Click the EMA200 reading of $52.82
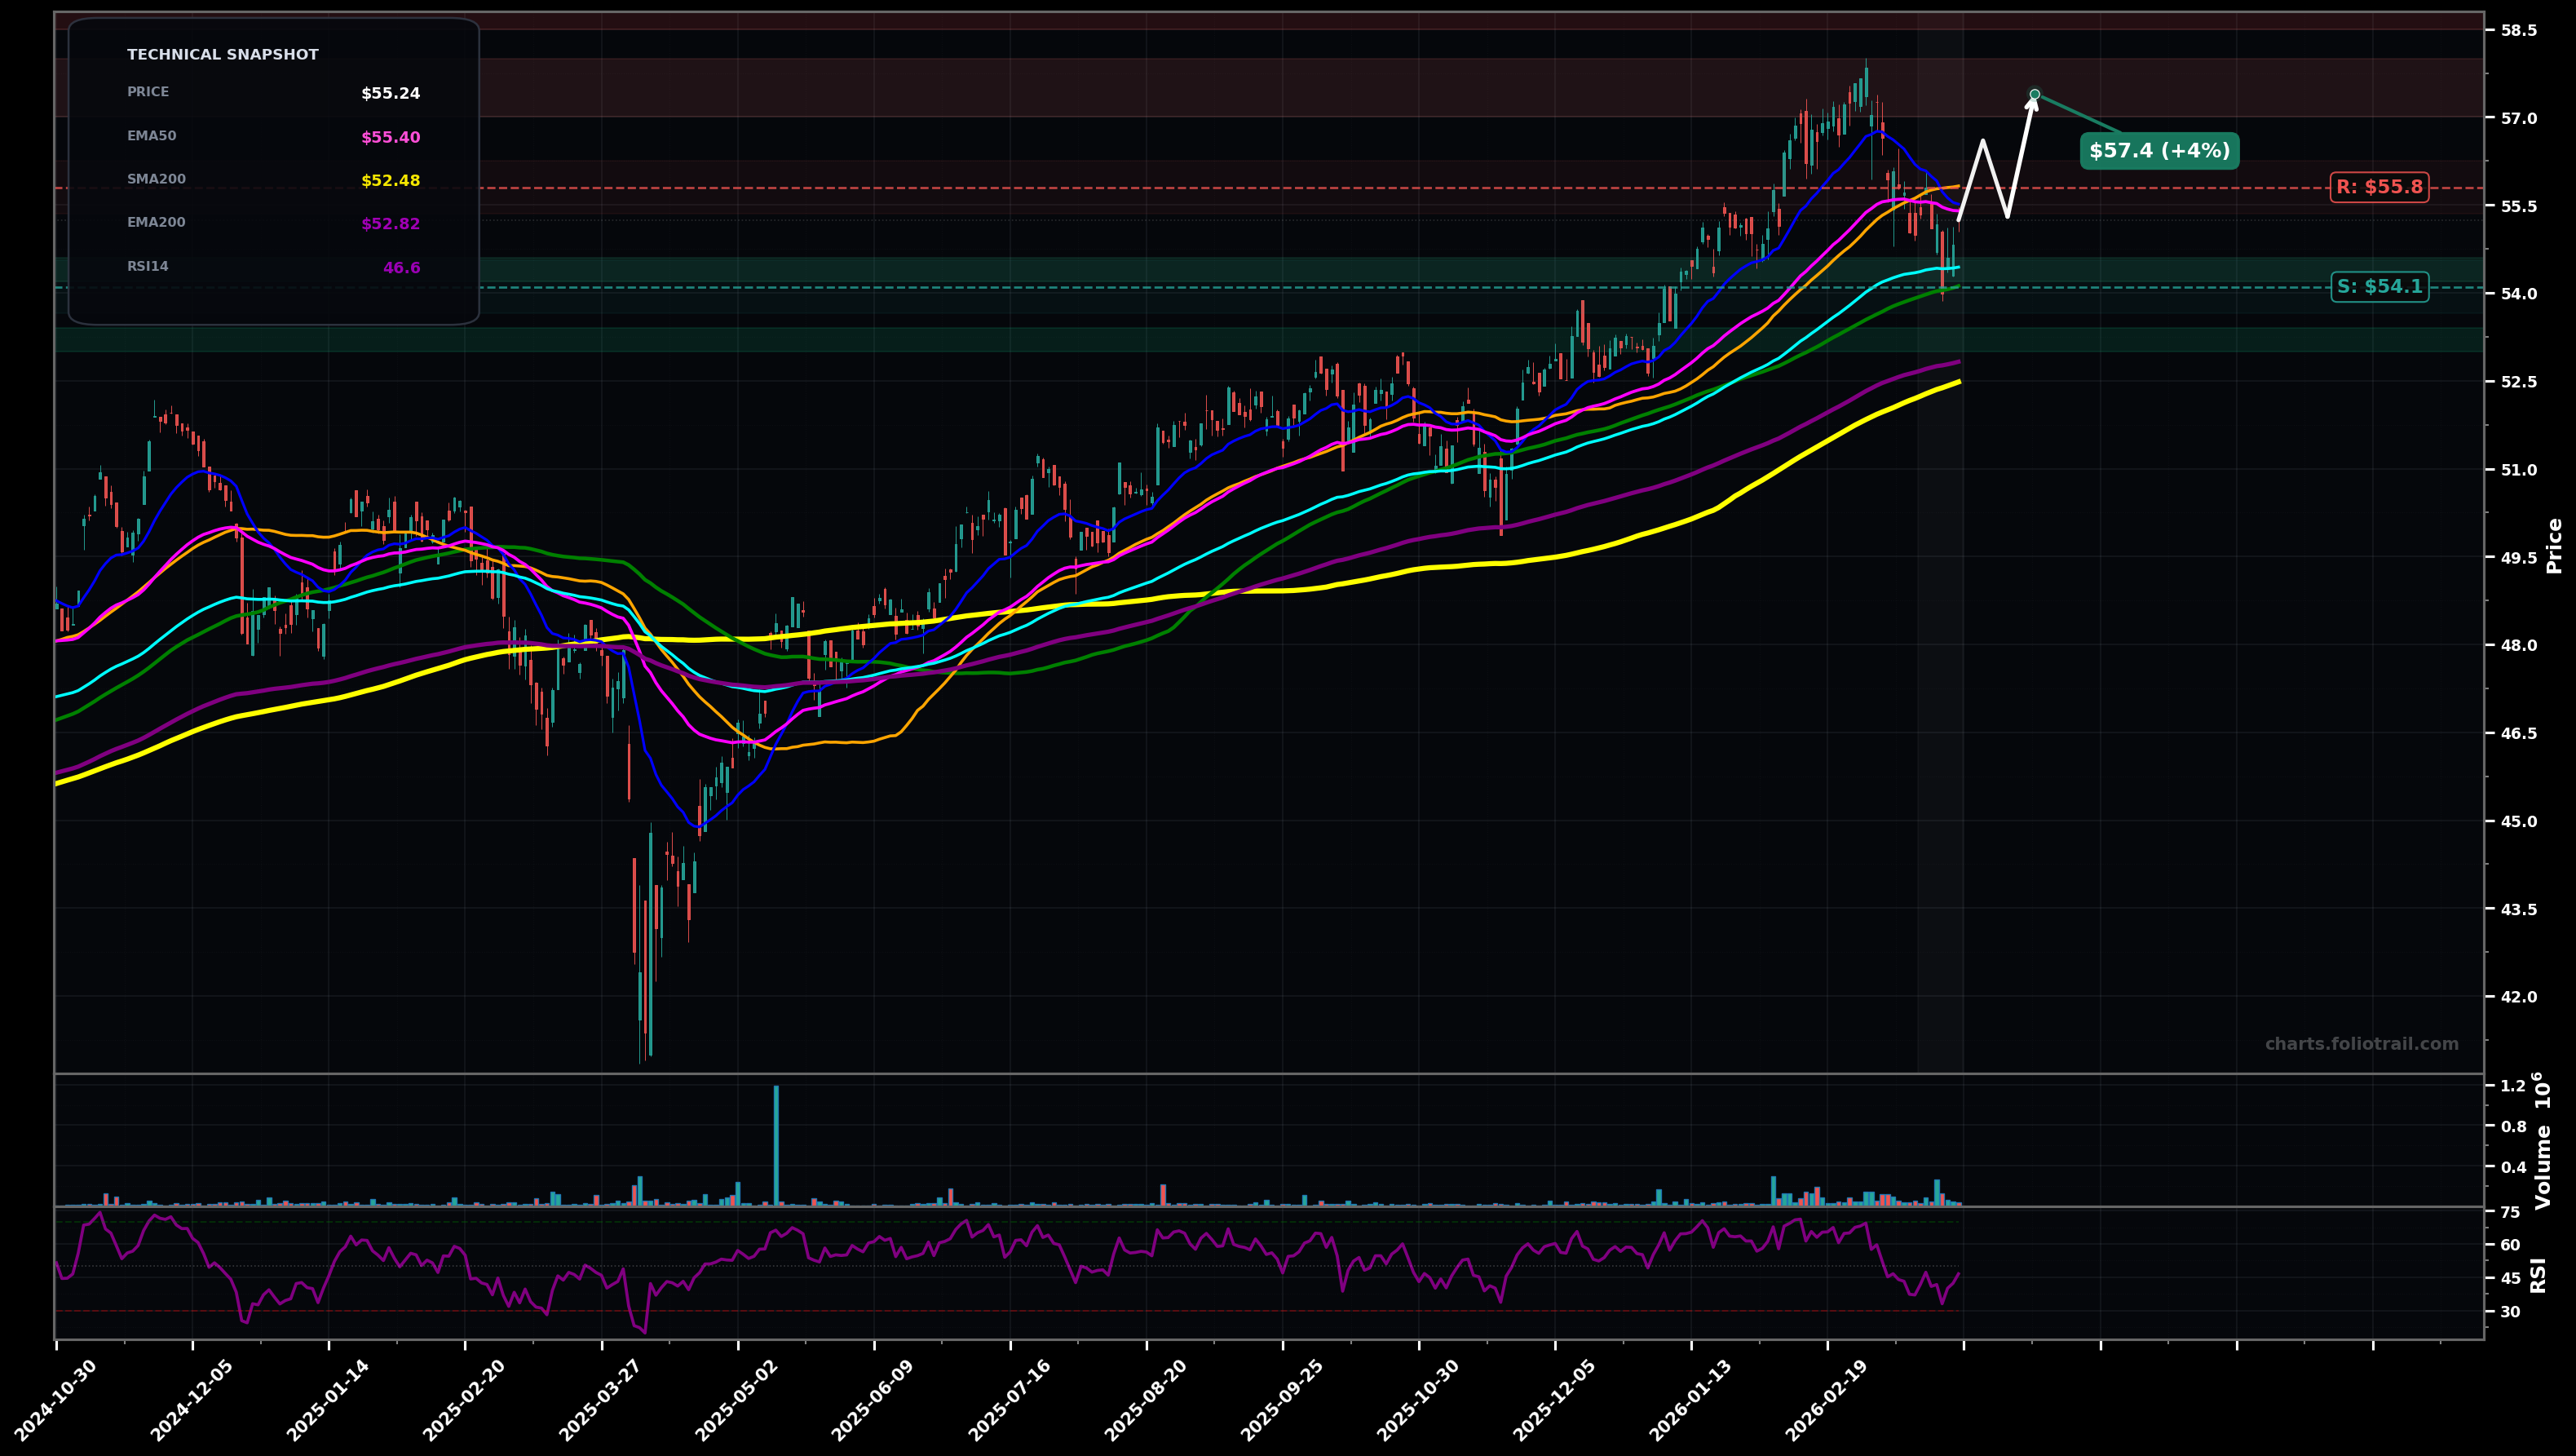 [390, 223]
